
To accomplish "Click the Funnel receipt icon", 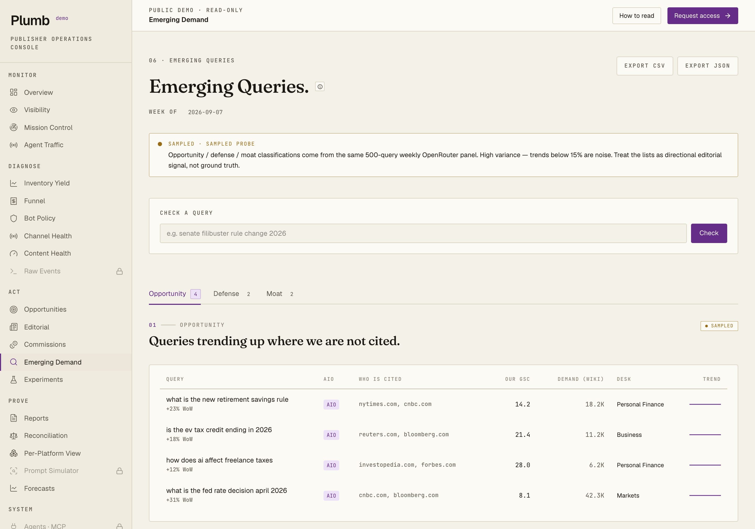I will click(x=13, y=201).
